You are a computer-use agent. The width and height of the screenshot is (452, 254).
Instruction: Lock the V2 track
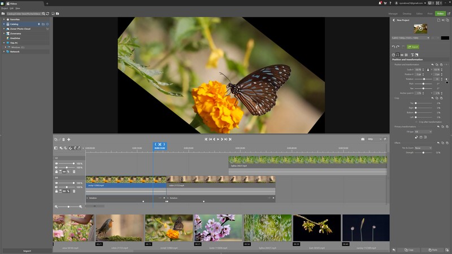pyautogui.click(x=56, y=172)
